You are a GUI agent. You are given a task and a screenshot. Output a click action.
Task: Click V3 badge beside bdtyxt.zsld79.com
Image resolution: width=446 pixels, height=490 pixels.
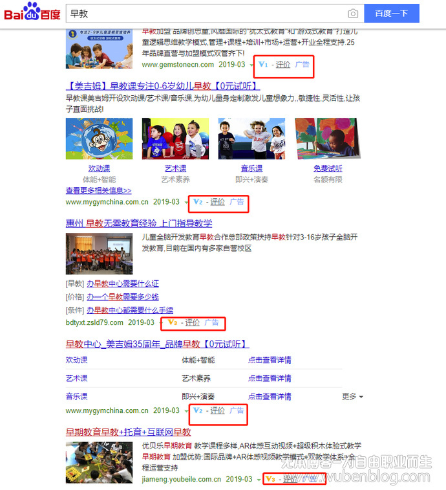click(x=173, y=322)
